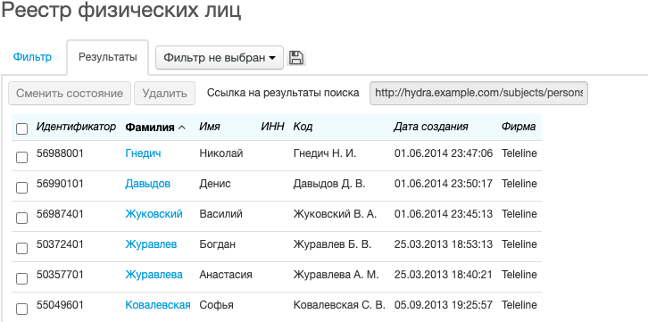Sort by the ИНН column header
This screenshot has height=322, width=648.
coord(273,127)
